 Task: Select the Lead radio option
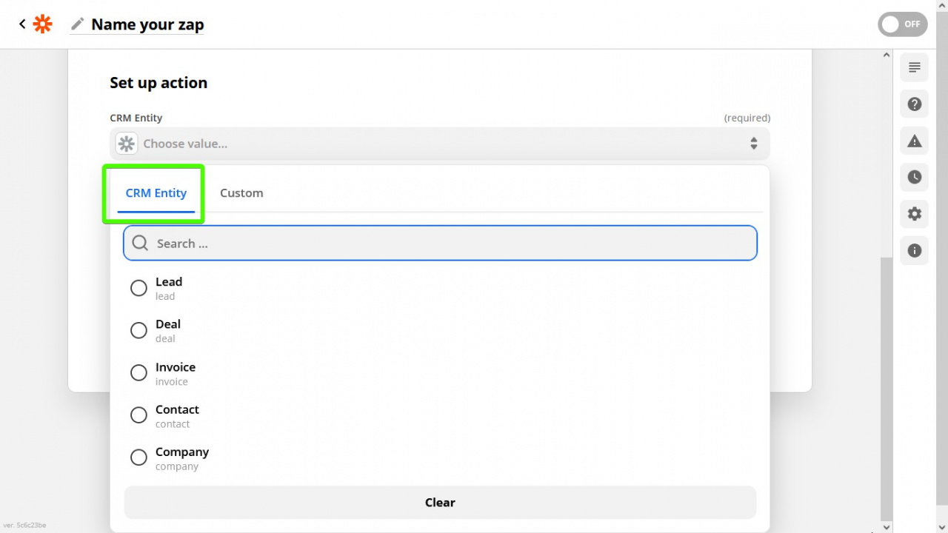pos(138,288)
